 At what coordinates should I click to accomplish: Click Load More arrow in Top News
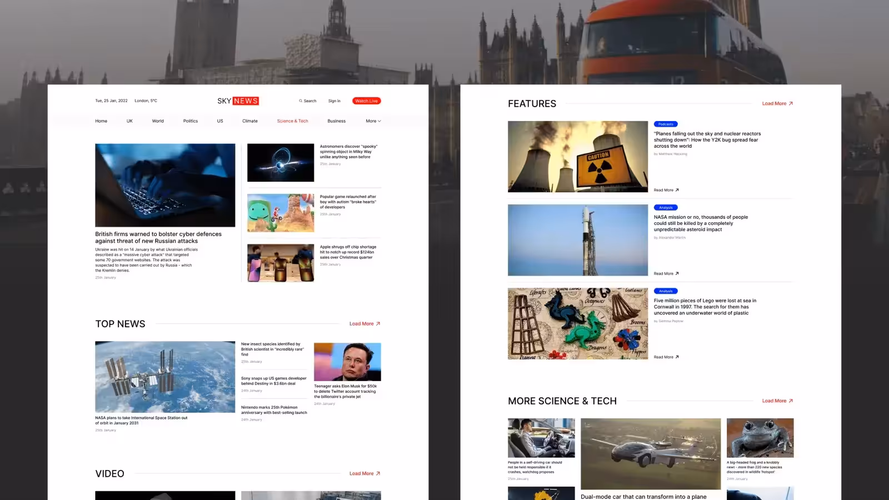click(378, 324)
